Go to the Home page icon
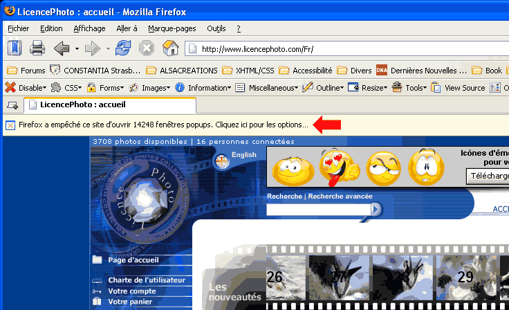 [x=170, y=48]
